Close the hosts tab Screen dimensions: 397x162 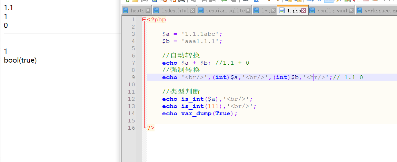click(x=148, y=11)
